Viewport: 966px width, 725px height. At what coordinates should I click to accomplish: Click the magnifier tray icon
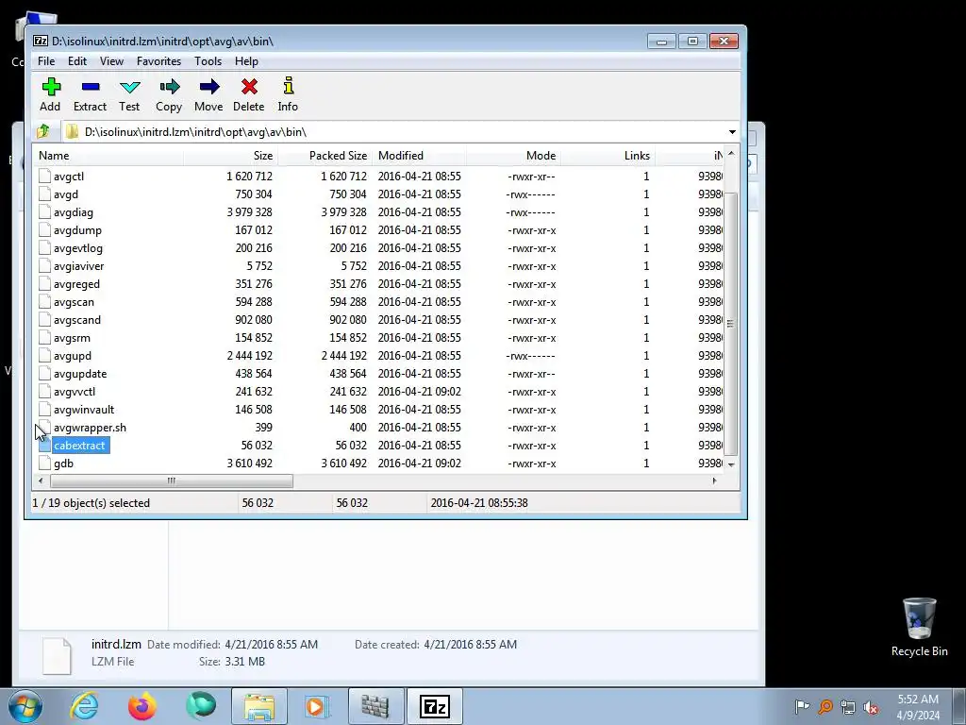pyautogui.click(x=824, y=707)
